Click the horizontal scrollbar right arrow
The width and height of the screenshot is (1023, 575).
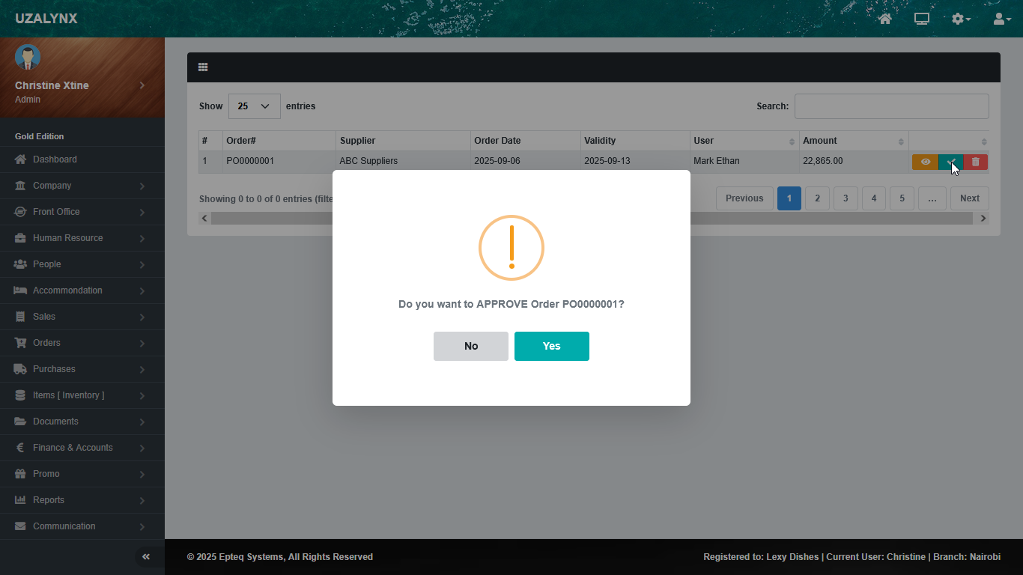(983, 218)
